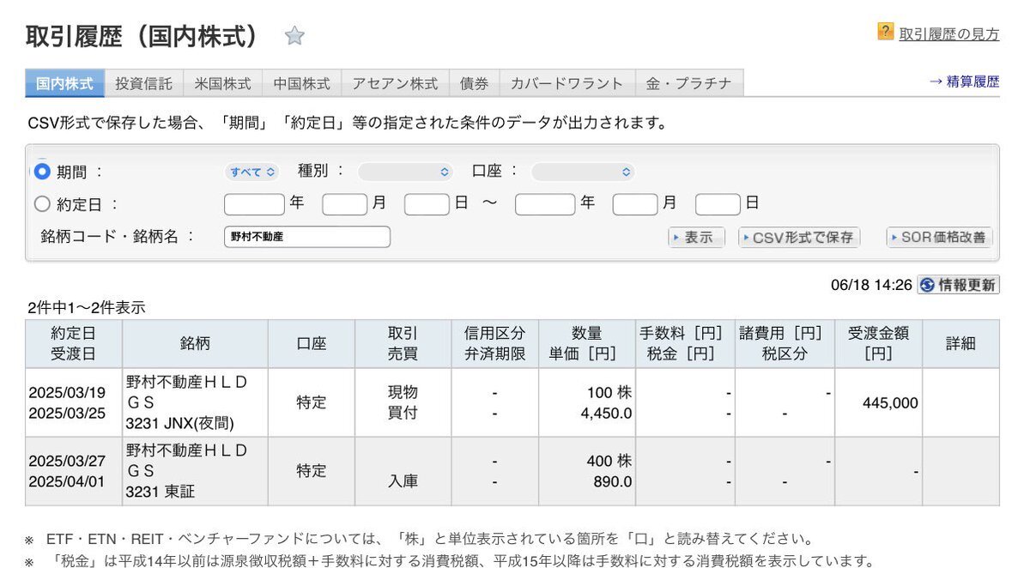Click the start month input field
Viewport: 1030px width, 568px height.
click(345, 204)
